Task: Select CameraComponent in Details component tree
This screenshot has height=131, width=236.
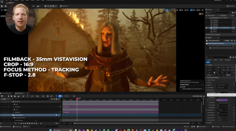Action: (222, 48)
